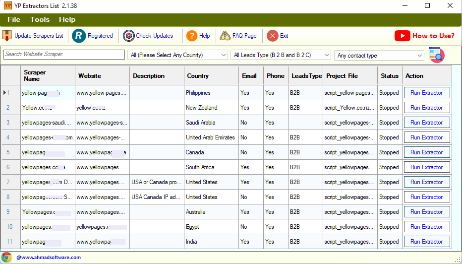Open the File menu
This screenshot has height=264, width=462.
coord(14,19)
